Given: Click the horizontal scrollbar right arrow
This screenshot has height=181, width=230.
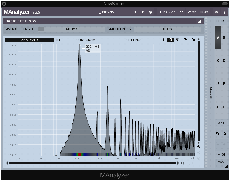Looking at the screenshot, I should click(x=178, y=163).
